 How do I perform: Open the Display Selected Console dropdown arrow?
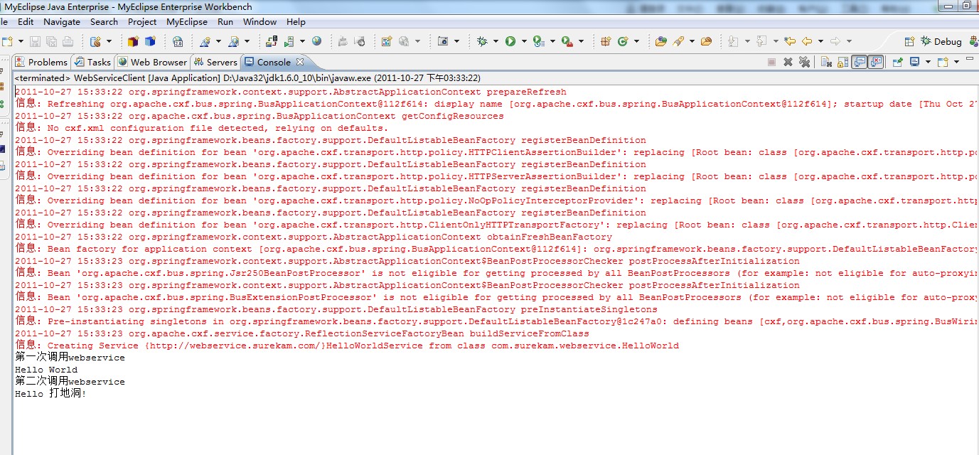tap(928, 62)
